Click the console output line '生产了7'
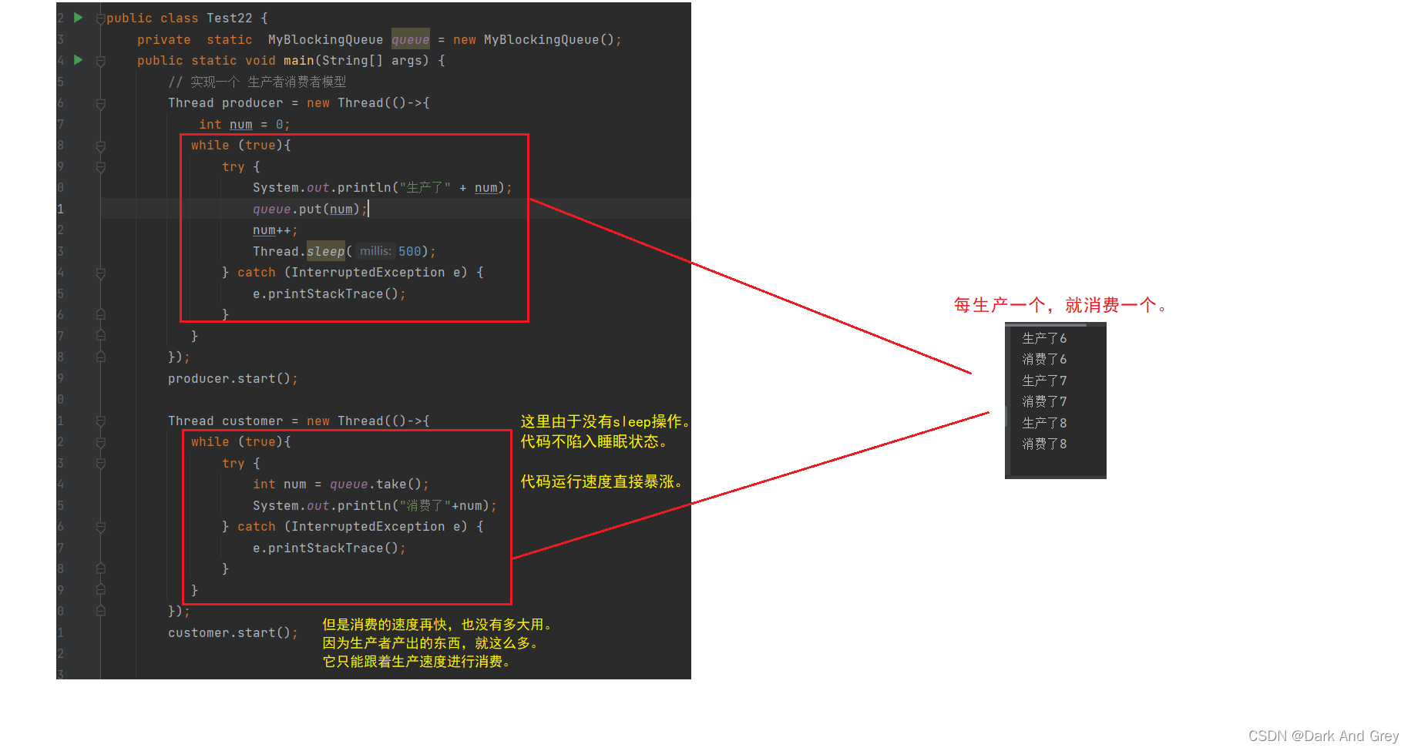This screenshot has height=751, width=1411. coord(1044,381)
